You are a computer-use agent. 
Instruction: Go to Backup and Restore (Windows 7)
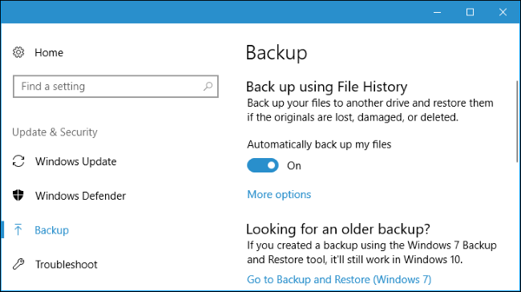coord(339,279)
